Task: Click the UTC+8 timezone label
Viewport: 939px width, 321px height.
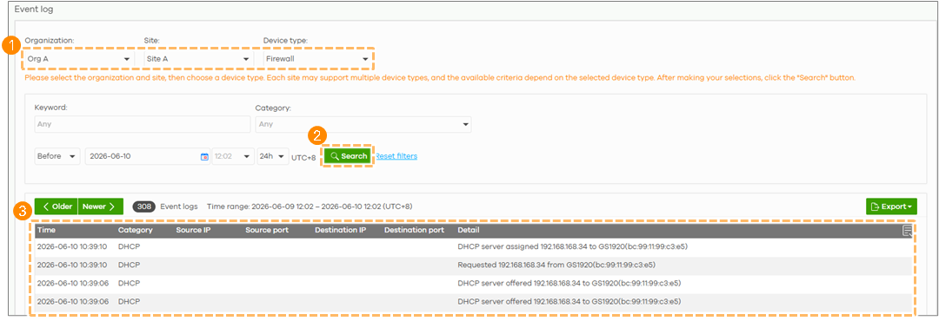Action: [303, 157]
